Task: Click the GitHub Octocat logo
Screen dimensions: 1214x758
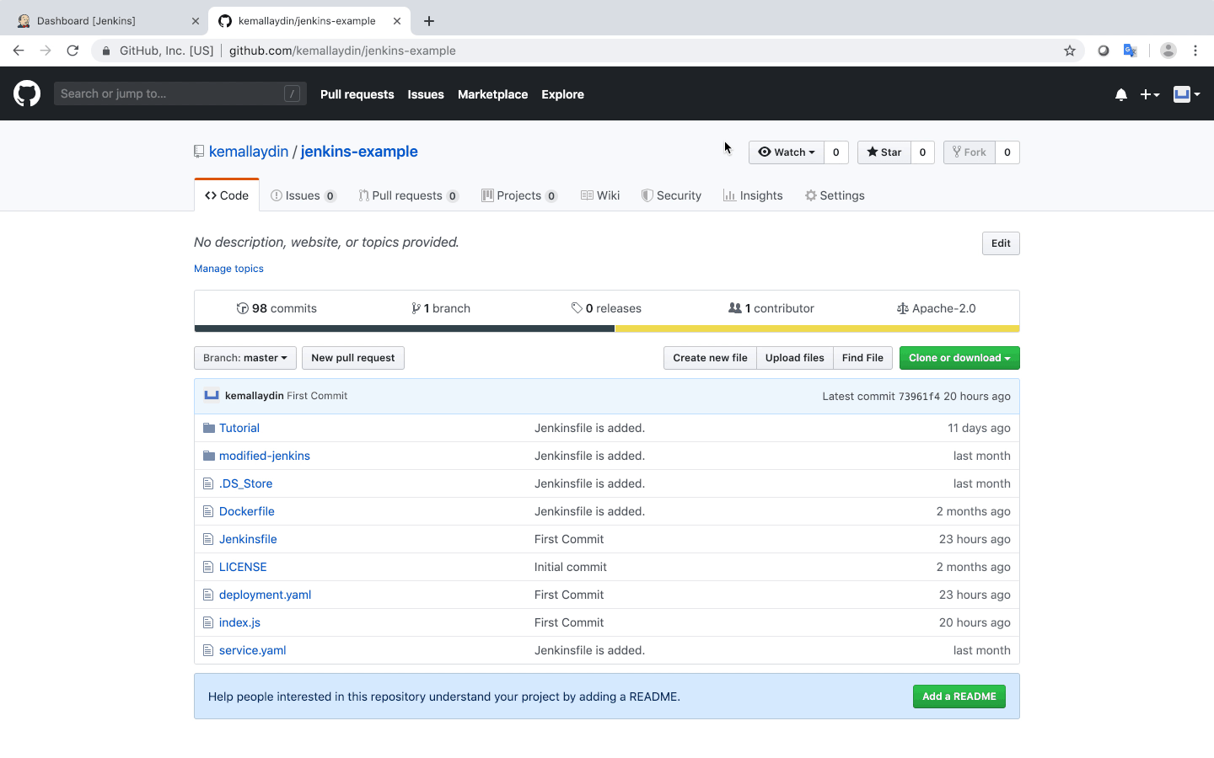Action: [x=27, y=93]
